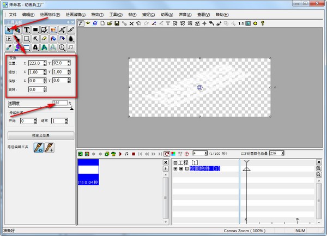This screenshot has height=236, width=327.
Task: Expand the 绘画物件 [1] tree node
Action: click(x=175, y=169)
